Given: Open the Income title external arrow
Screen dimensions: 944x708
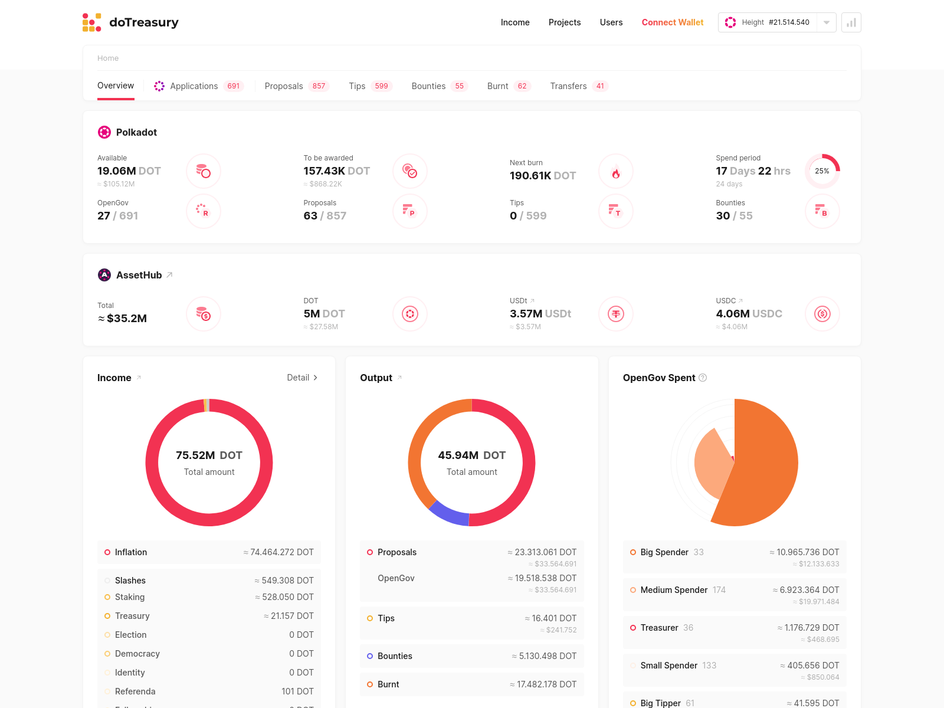Looking at the screenshot, I should 139,378.
